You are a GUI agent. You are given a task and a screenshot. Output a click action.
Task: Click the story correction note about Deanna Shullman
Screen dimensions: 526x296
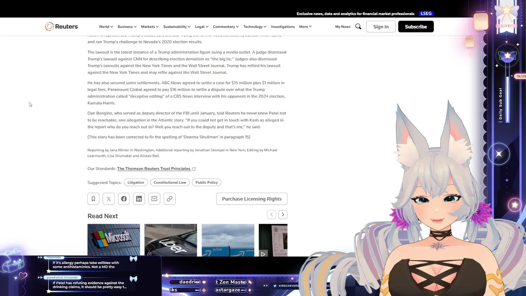click(169, 137)
